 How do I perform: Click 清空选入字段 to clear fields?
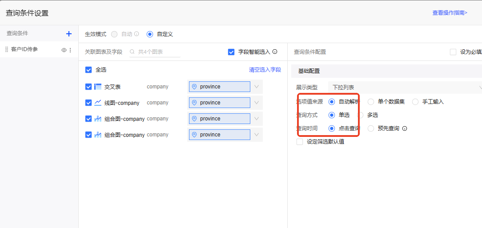coord(265,70)
